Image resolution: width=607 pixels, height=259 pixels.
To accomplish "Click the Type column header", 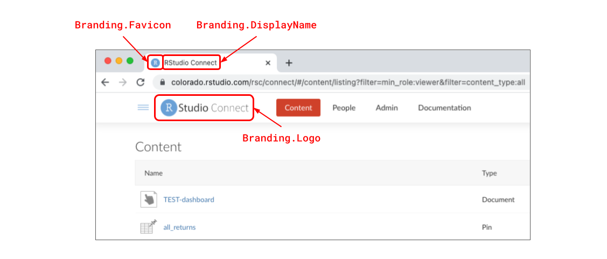I will tap(489, 173).
